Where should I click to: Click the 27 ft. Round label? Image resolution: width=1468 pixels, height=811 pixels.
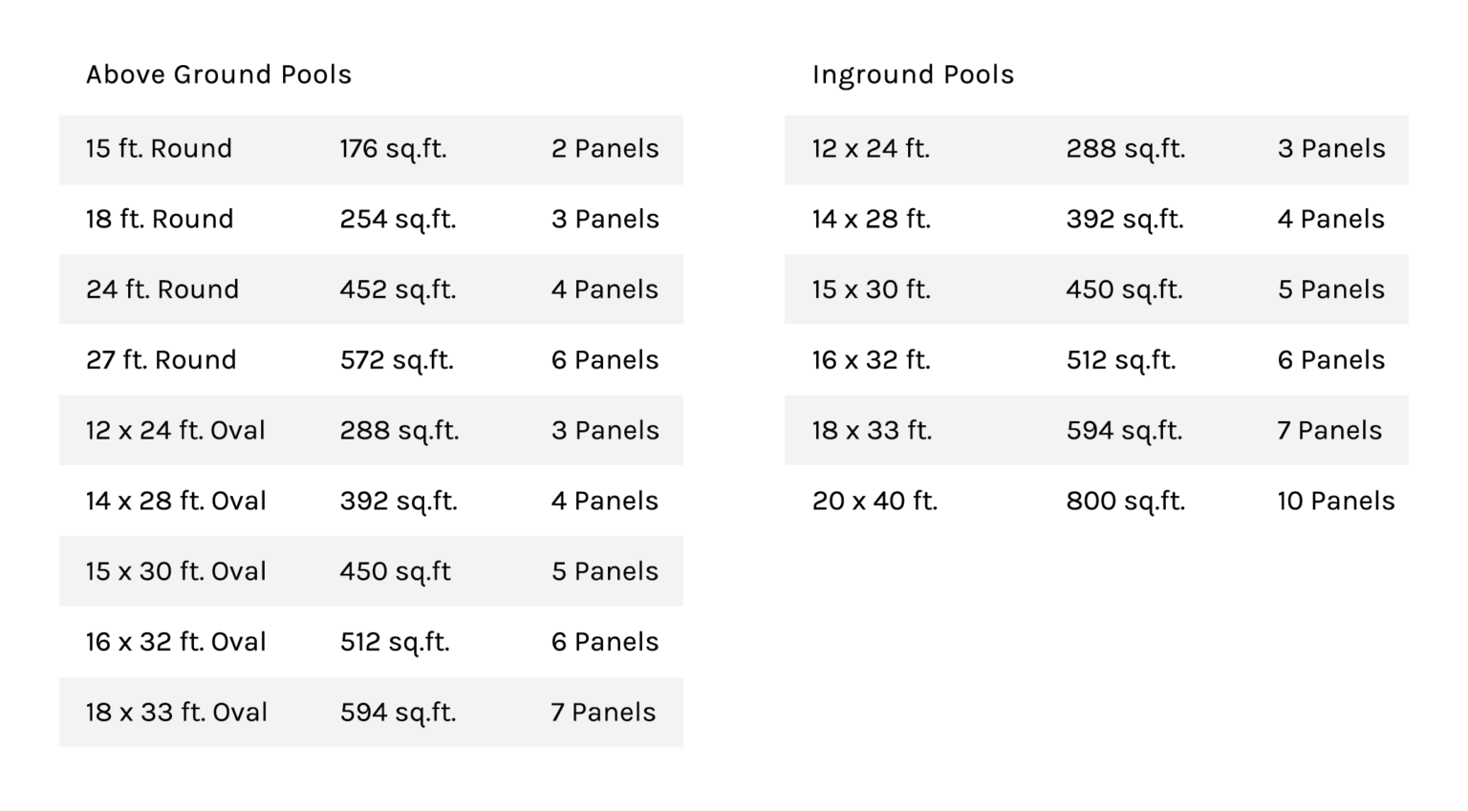click(x=161, y=360)
